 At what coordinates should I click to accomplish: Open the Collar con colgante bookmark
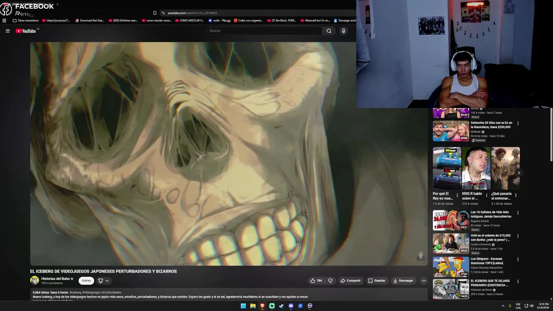click(x=248, y=20)
